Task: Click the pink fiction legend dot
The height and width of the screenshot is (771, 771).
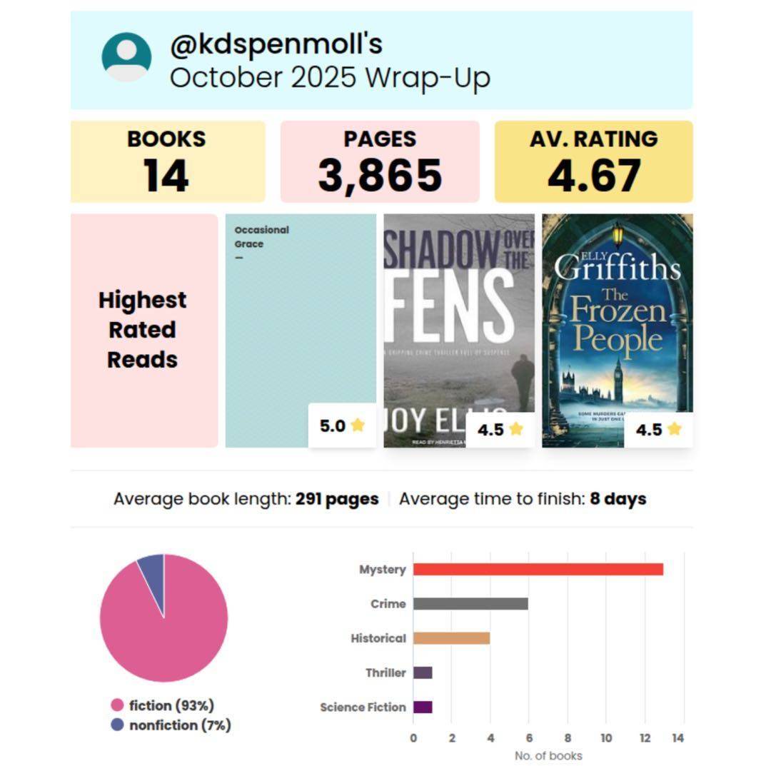Action: pos(117,705)
